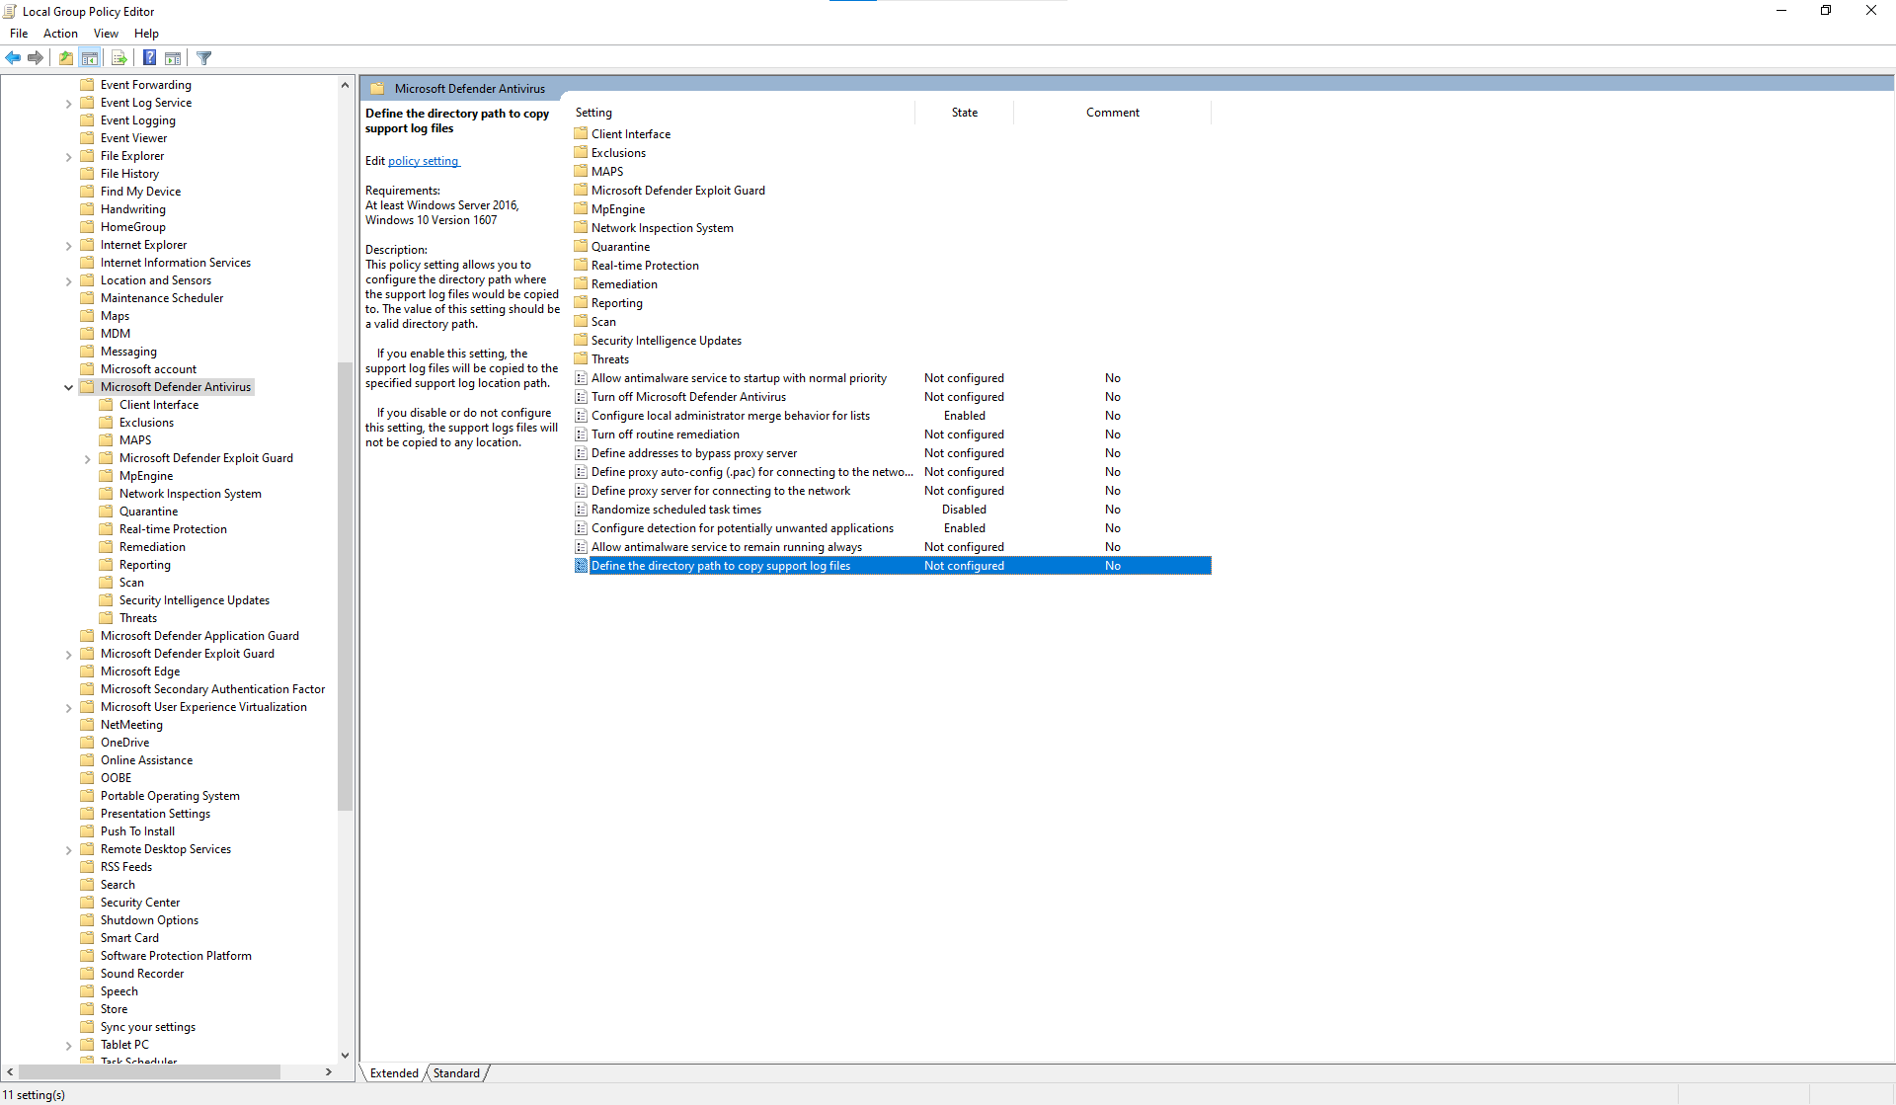Click the policy setting edit link

(x=423, y=161)
